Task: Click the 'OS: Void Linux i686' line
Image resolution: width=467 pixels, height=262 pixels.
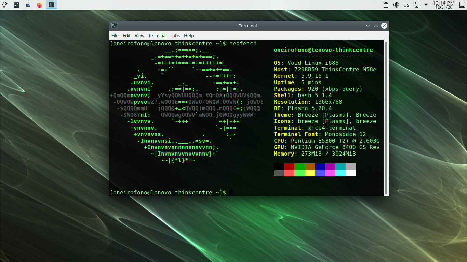Action: coord(306,63)
